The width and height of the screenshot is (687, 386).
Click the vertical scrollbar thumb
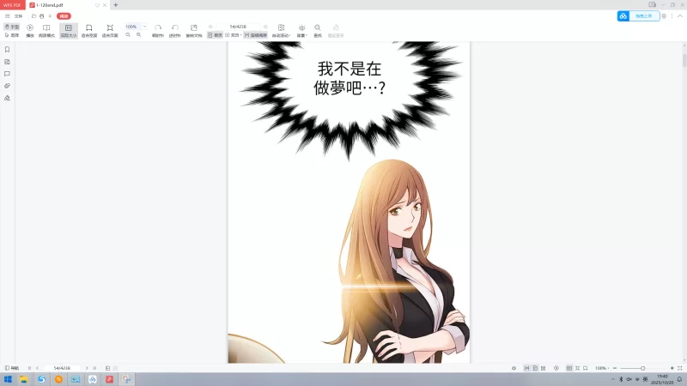(684, 60)
